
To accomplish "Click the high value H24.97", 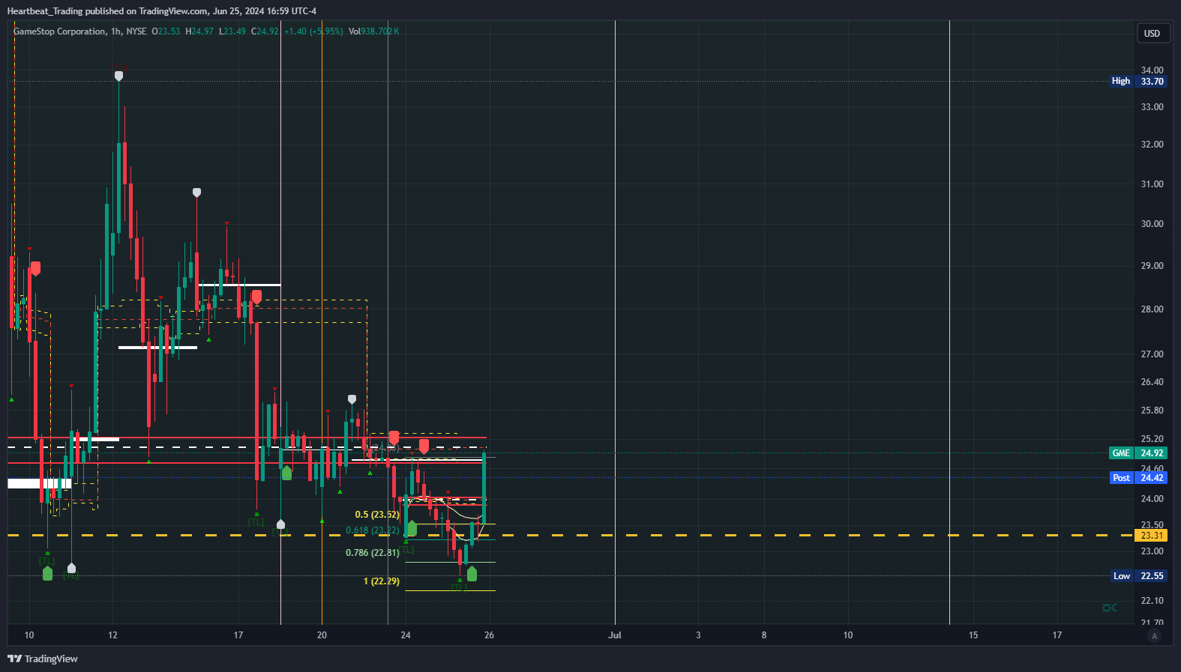I will pos(199,31).
